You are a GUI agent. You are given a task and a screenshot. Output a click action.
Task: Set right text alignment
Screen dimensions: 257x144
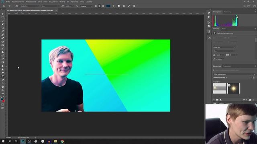click(103, 6)
